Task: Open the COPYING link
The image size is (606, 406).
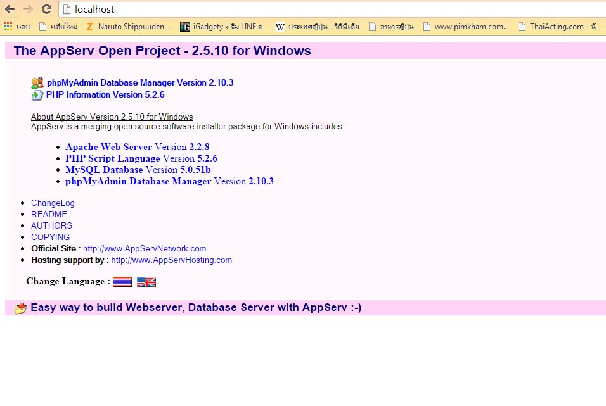Action: [x=50, y=237]
